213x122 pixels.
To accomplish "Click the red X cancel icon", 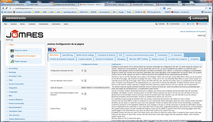I will pyautogui.click(x=54, y=50).
